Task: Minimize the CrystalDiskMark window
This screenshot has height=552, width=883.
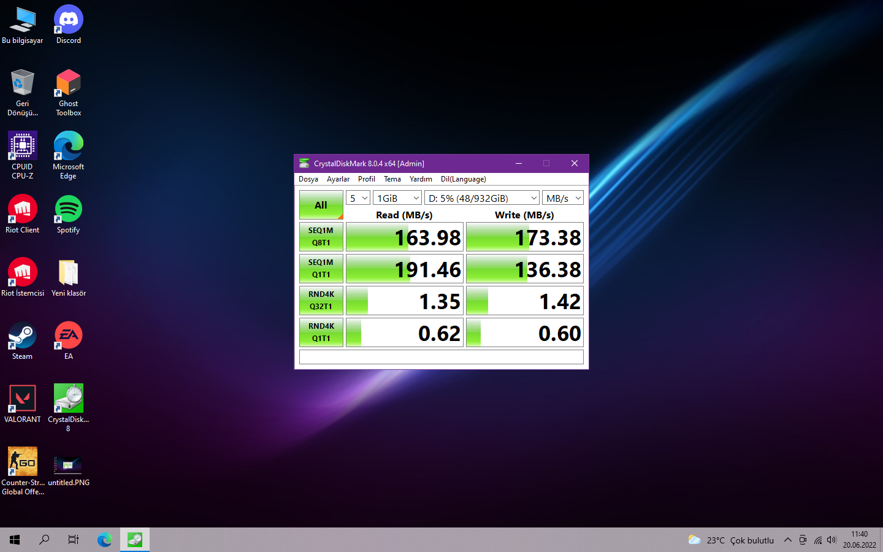Action: coord(519,163)
